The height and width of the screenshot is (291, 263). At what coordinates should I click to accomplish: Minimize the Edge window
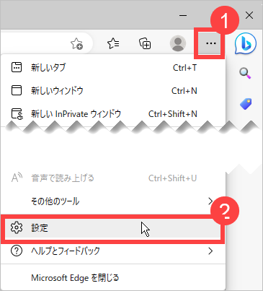[x=183, y=15]
